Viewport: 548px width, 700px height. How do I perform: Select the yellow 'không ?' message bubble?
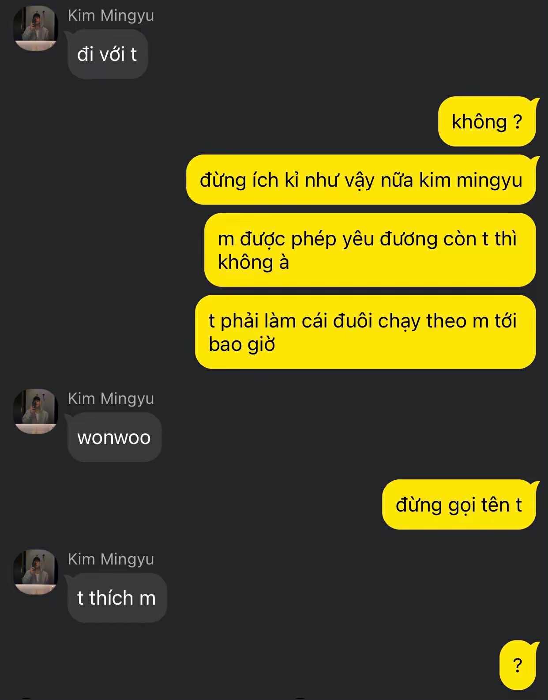tap(487, 121)
